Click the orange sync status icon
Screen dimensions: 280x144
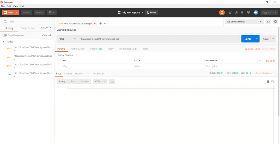pyautogui.click(x=222, y=13)
